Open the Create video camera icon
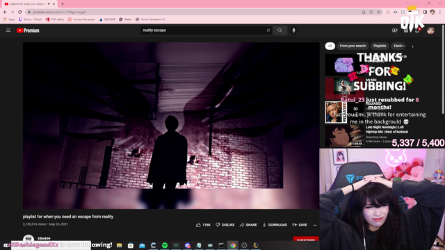The width and height of the screenshot is (445, 250). (x=394, y=31)
